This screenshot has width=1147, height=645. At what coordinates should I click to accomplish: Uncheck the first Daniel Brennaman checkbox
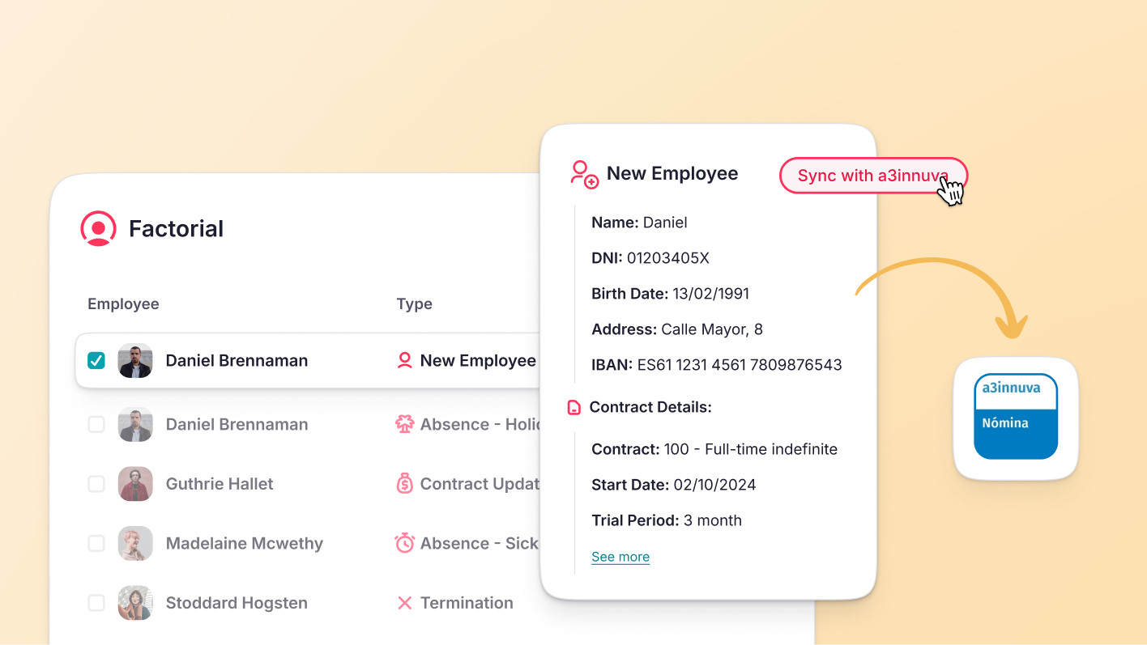click(96, 361)
